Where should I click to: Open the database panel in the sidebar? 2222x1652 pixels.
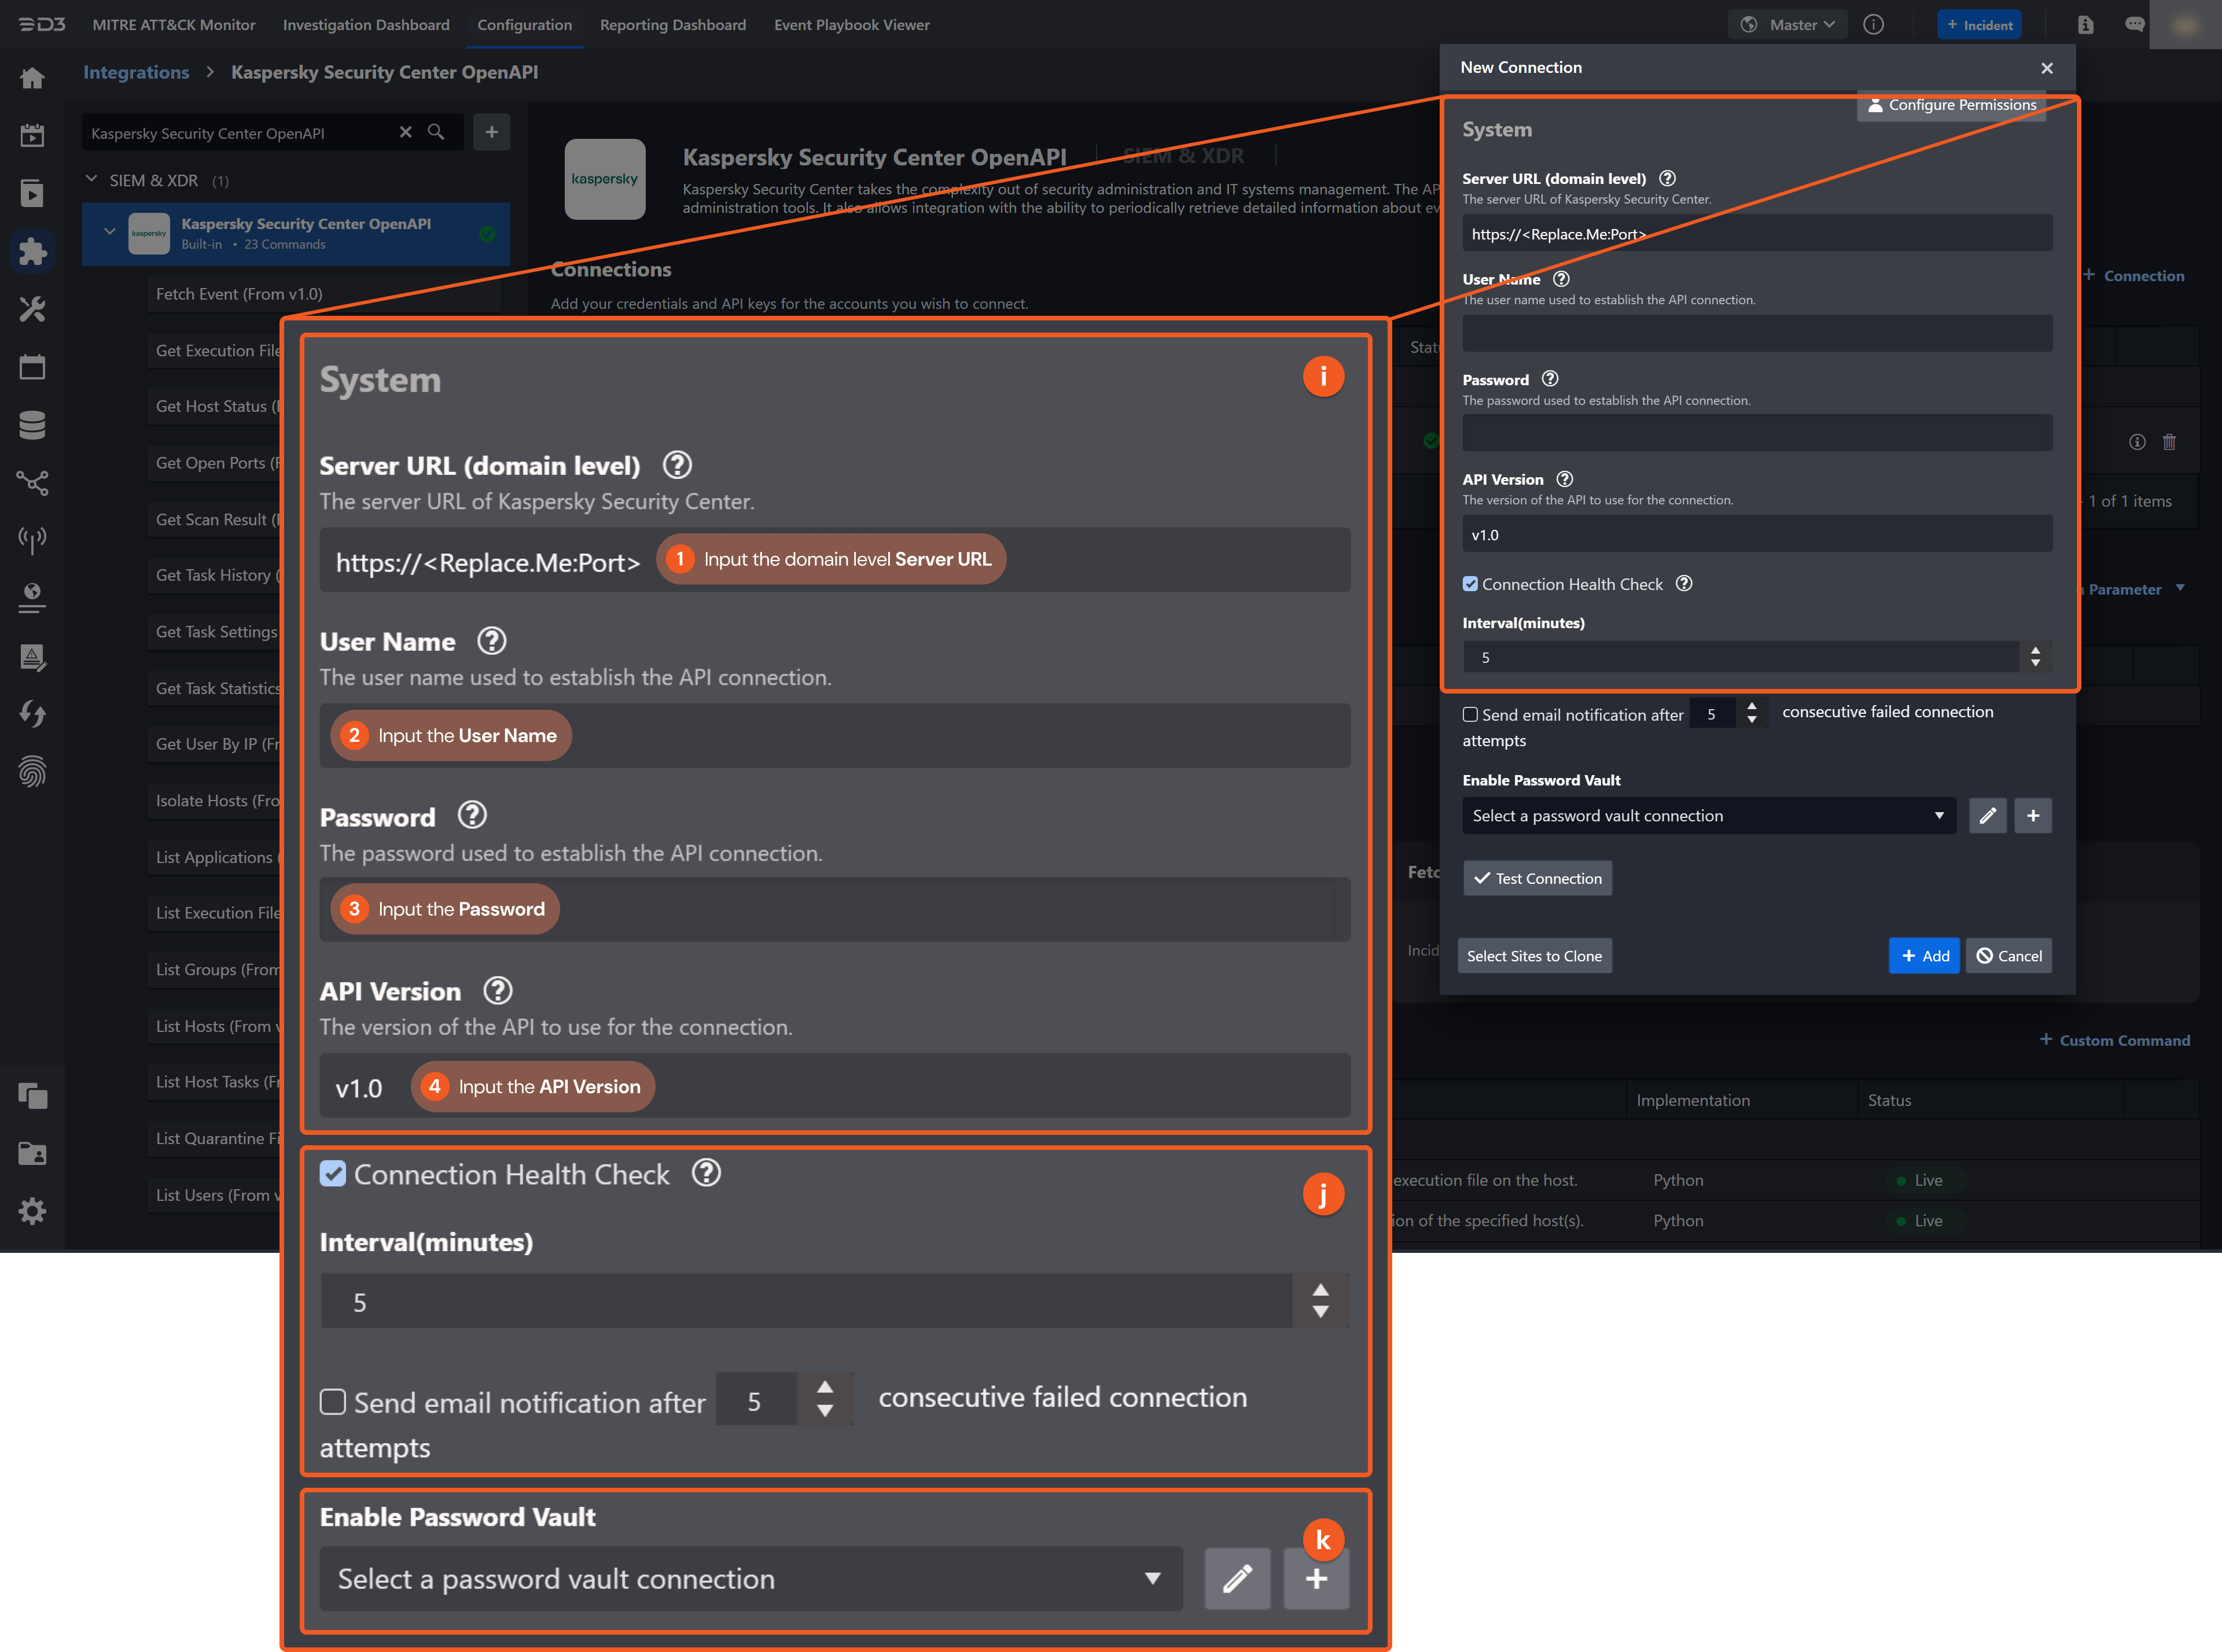click(32, 424)
